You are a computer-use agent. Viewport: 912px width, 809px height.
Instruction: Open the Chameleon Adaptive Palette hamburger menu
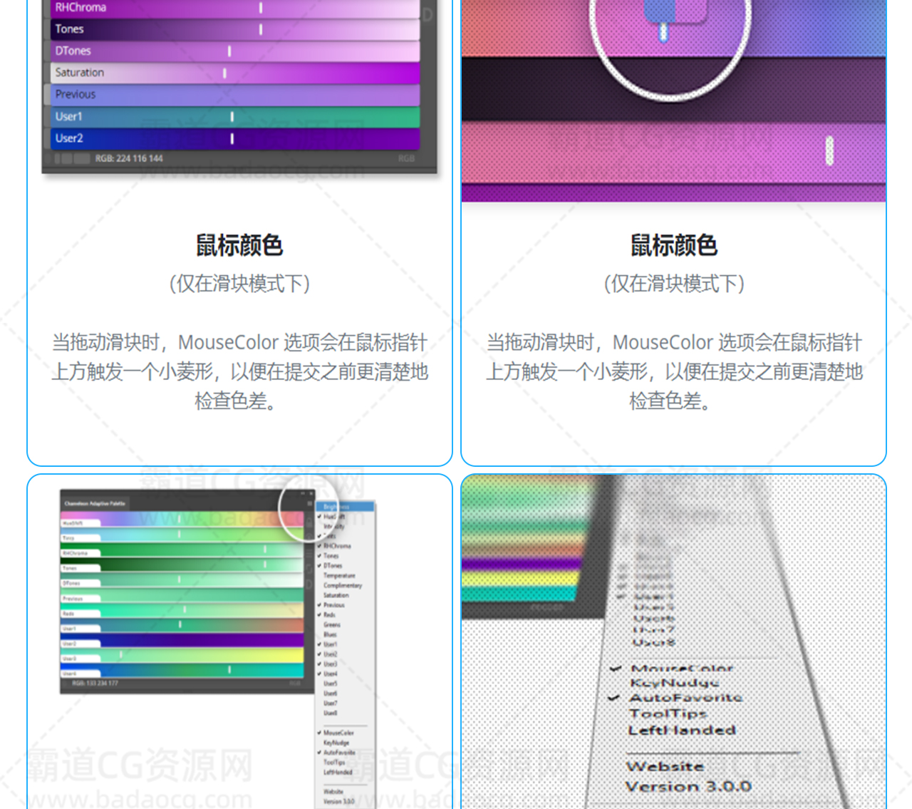pyautogui.click(x=309, y=504)
